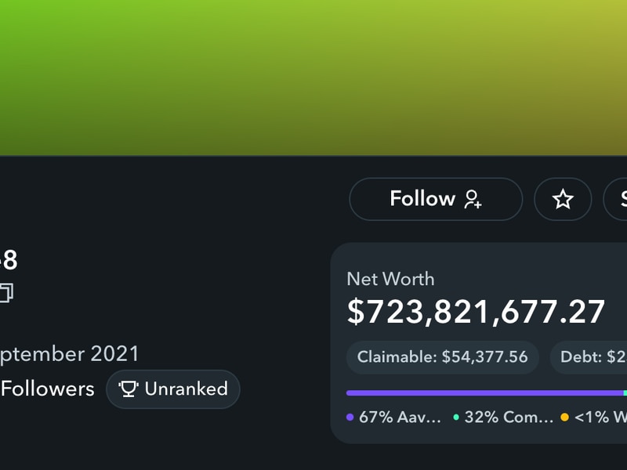Select the 32% Compound allocation label
The image size is (627, 470).
(x=509, y=418)
